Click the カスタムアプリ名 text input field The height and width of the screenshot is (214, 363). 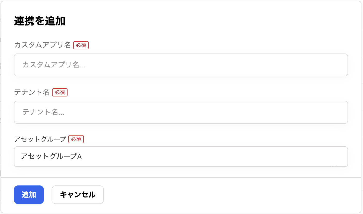(x=180, y=65)
